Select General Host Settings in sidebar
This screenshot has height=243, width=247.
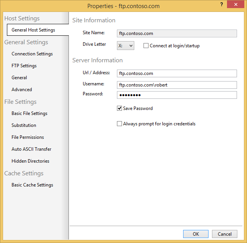33,30
